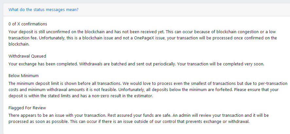Collapse the status messages FAQ header bar
The width and height of the screenshot is (290, 134).
click(196, 9)
